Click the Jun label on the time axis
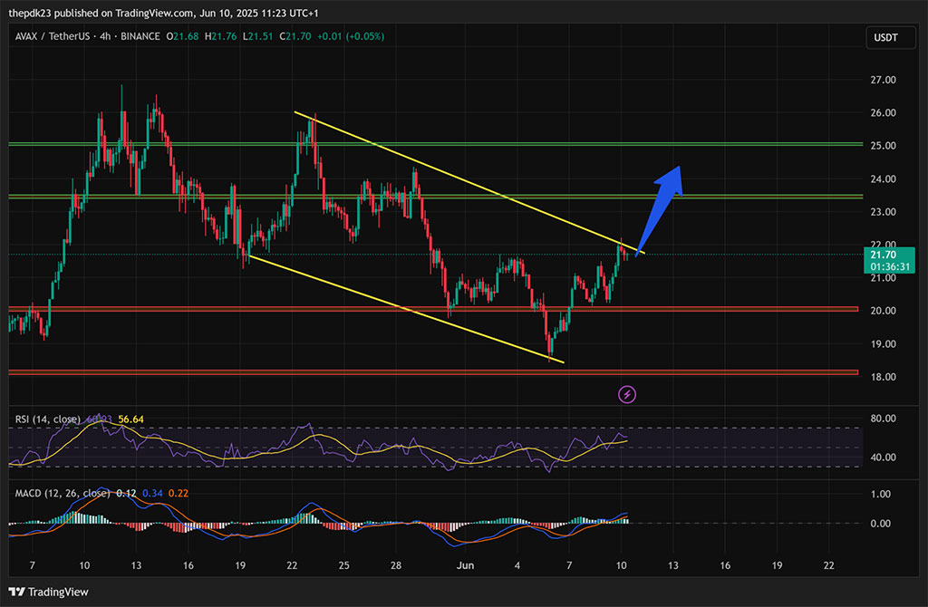This screenshot has width=928, height=607. tap(465, 565)
